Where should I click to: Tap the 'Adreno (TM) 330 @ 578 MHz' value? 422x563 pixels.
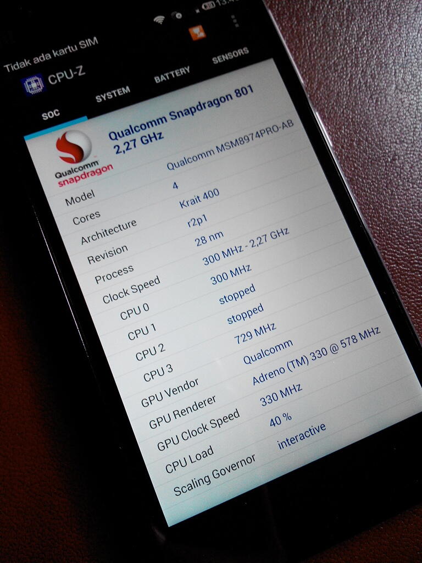[x=316, y=356]
